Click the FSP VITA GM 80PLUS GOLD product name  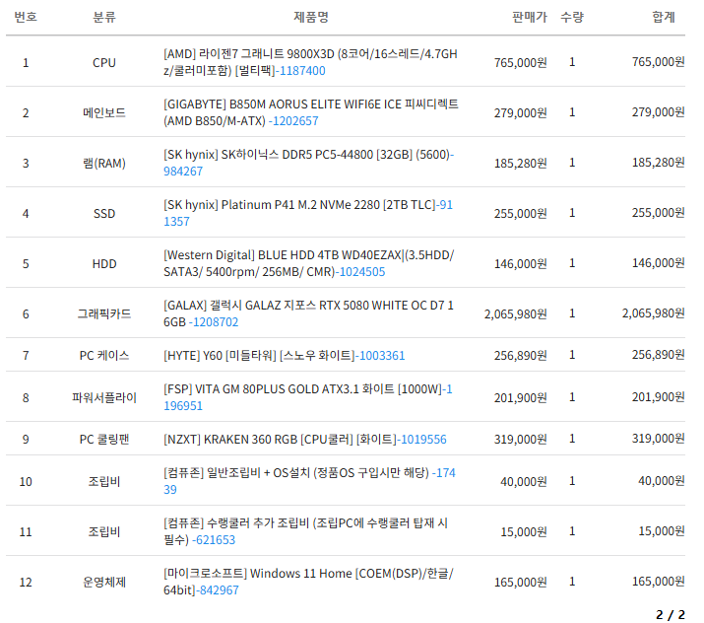308,398
